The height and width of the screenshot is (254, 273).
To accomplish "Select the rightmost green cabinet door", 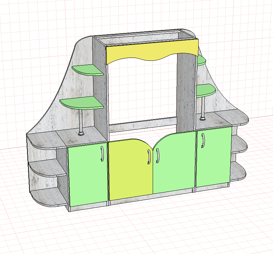I will pos(214,157).
